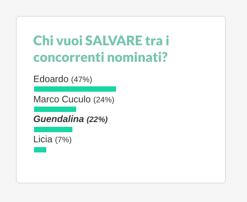The height and width of the screenshot is (202, 247).
Task: Choose the Marco Cuculo poll option
Action: [x=62, y=99]
